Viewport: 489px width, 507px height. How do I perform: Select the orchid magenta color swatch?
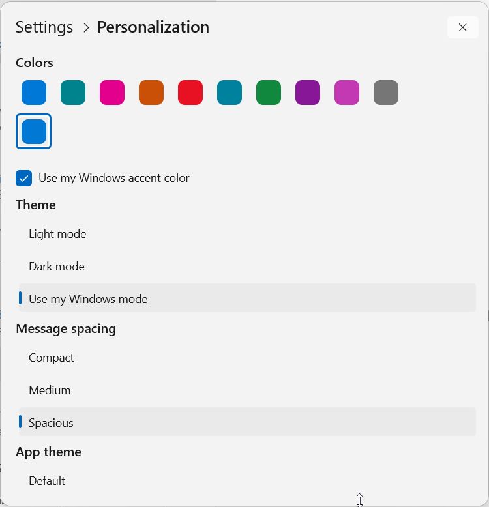[x=347, y=93]
